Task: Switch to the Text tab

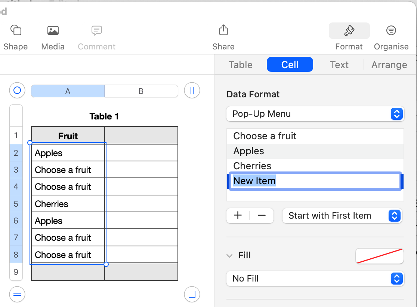Action: coord(339,65)
